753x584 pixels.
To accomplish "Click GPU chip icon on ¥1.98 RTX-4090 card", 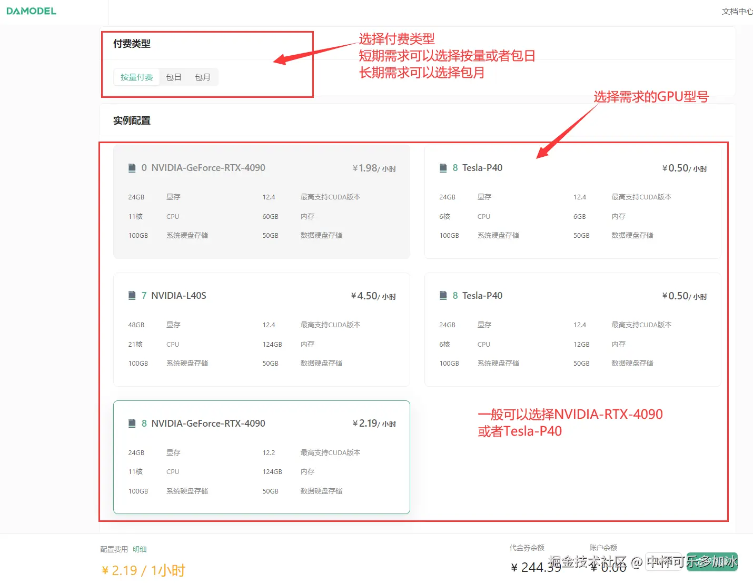I will click(132, 168).
